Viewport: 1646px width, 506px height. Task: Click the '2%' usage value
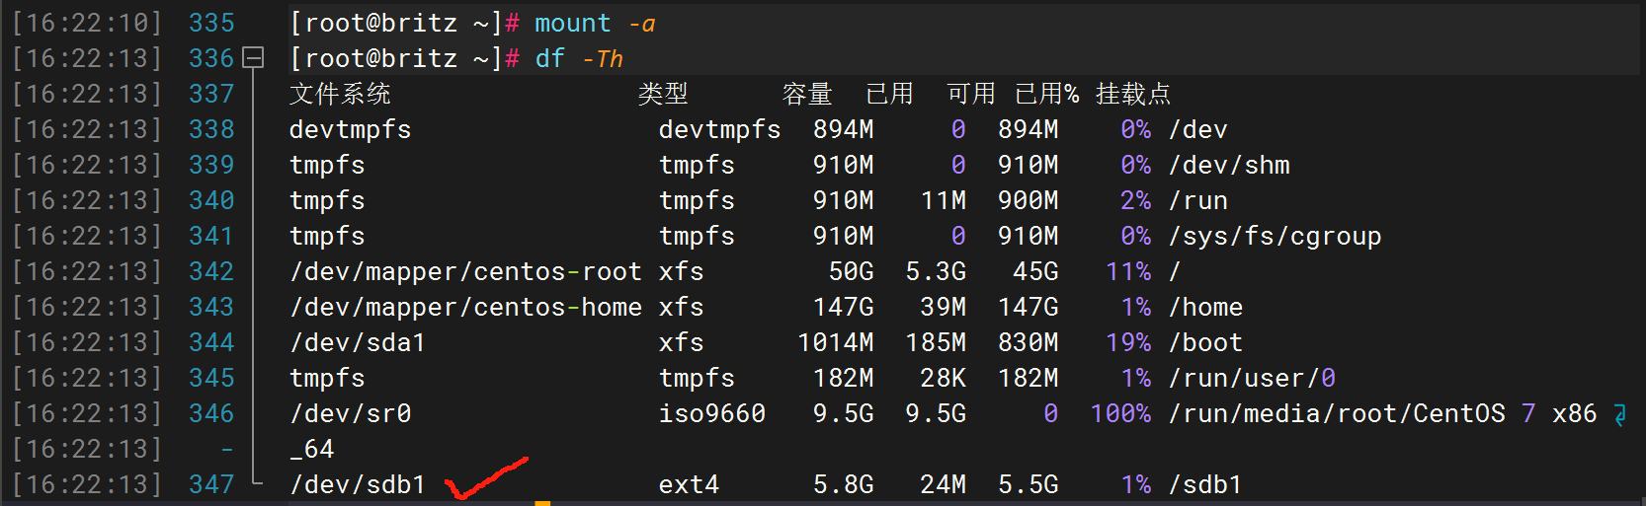(x=1136, y=200)
